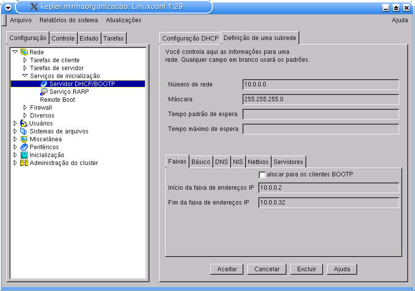Select Definição de uma subrede tab
The width and height of the screenshot is (415, 291).
(260, 38)
